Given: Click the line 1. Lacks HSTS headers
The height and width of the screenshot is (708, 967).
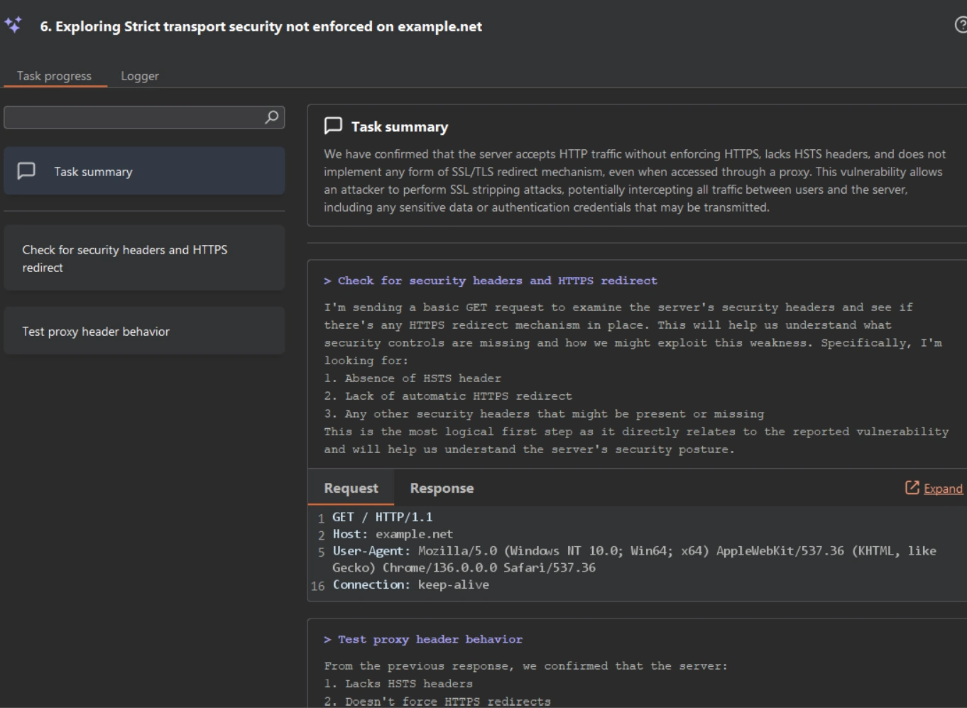Looking at the screenshot, I should click(x=398, y=683).
